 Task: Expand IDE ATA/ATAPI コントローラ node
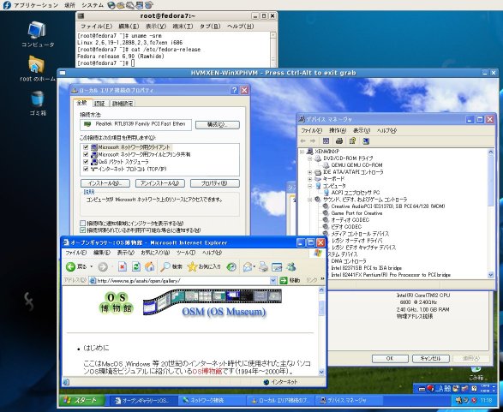[310, 172]
